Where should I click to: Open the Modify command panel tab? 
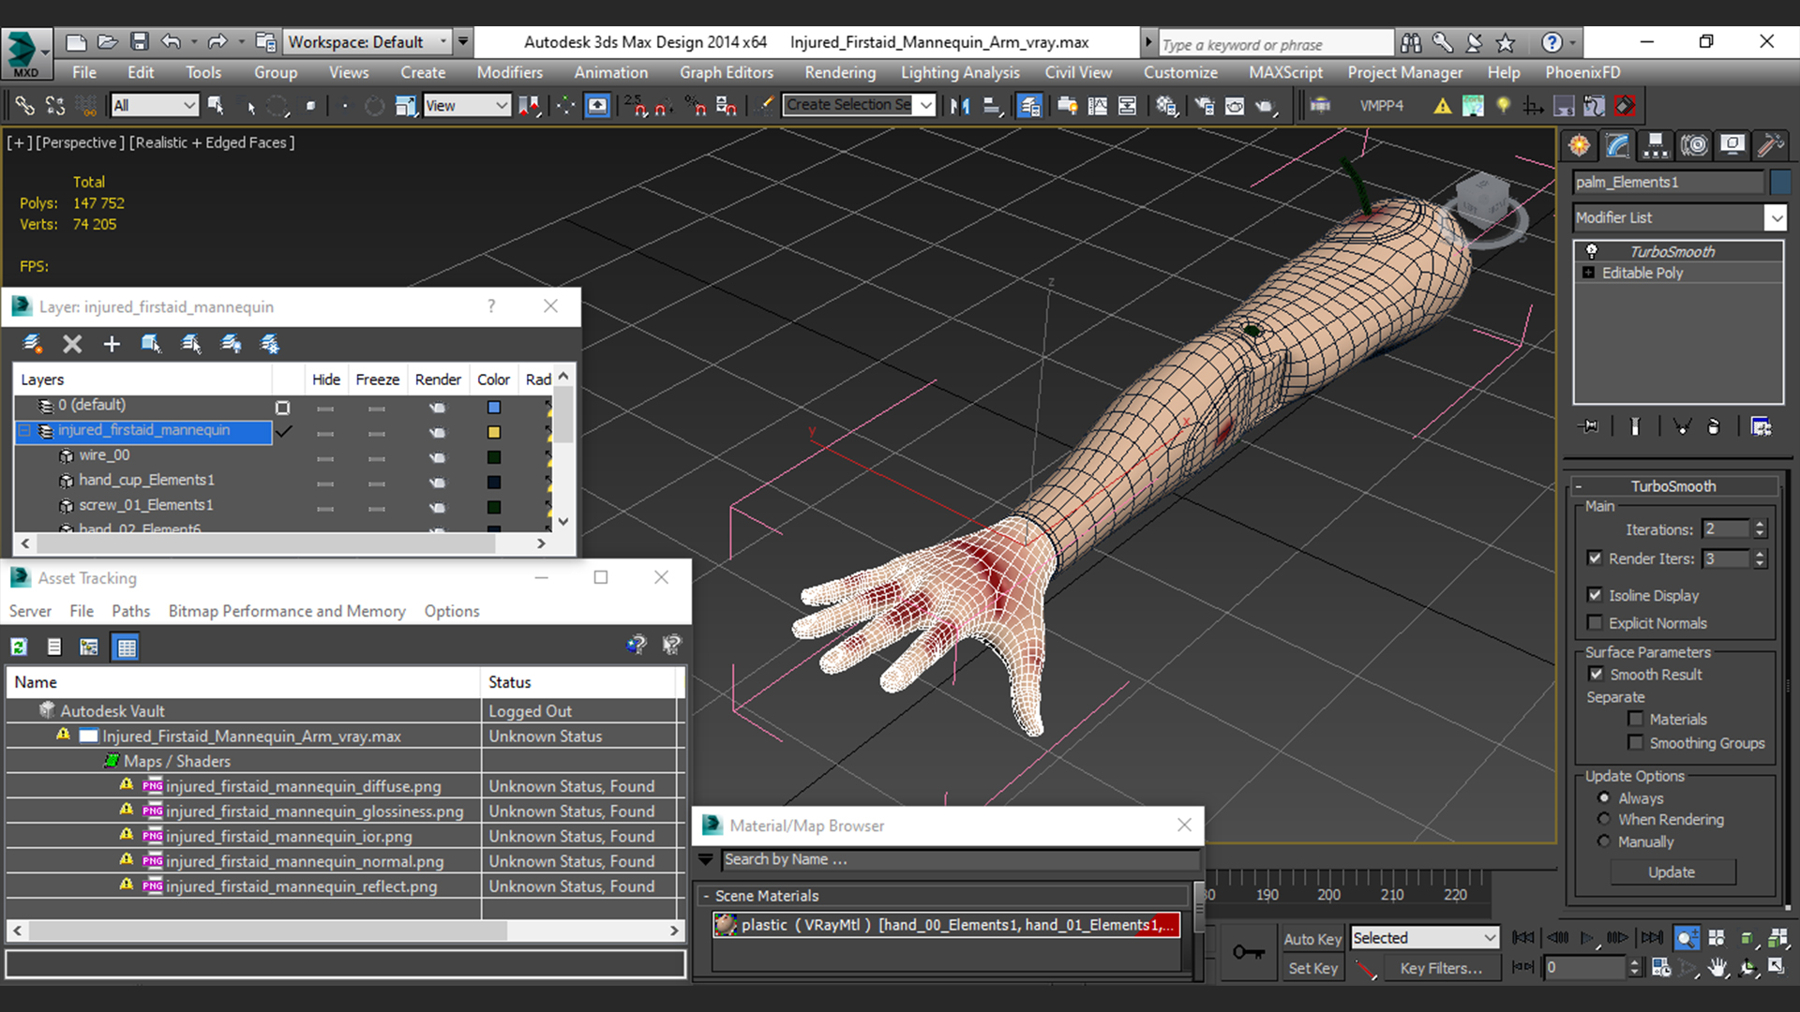[1618, 145]
